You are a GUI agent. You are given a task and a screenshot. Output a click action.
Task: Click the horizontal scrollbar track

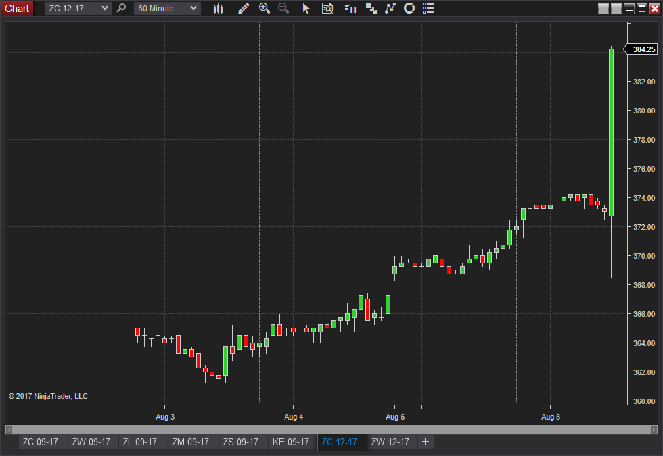[x=331, y=430]
